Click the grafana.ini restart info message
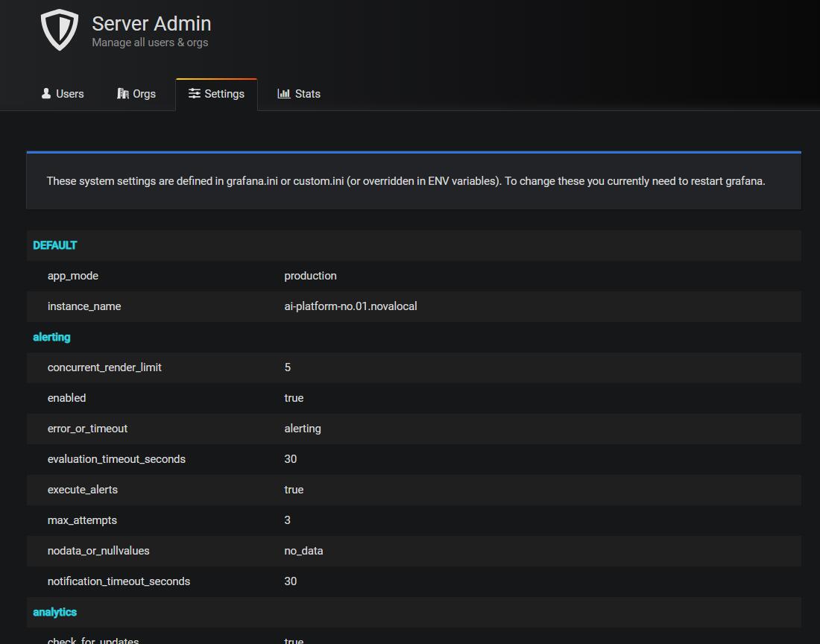This screenshot has height=644, width=820. click(406, 181)
